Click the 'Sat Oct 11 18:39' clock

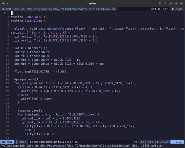coord(155,142)
